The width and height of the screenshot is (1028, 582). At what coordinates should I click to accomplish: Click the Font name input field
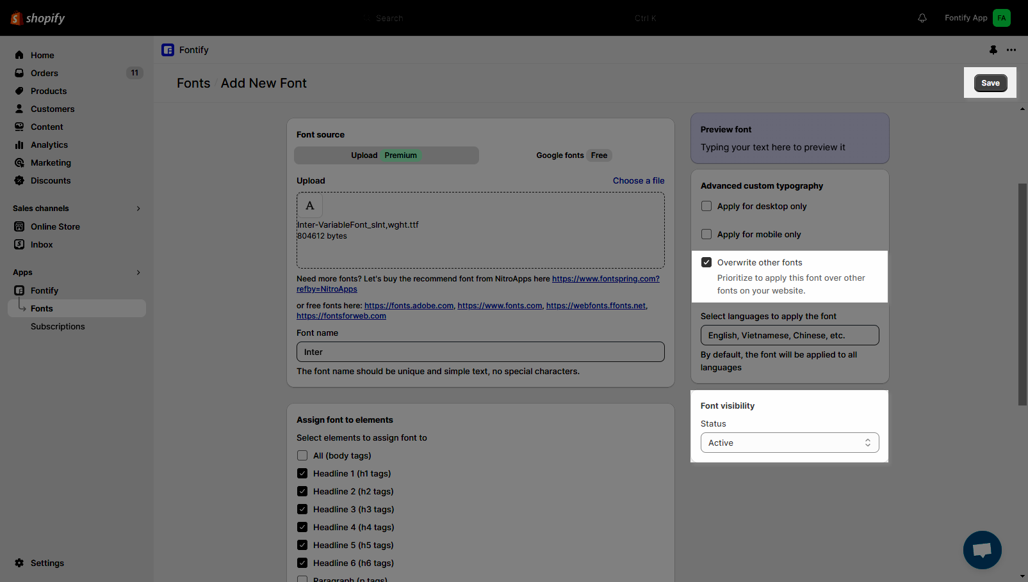tap(480, 352)
